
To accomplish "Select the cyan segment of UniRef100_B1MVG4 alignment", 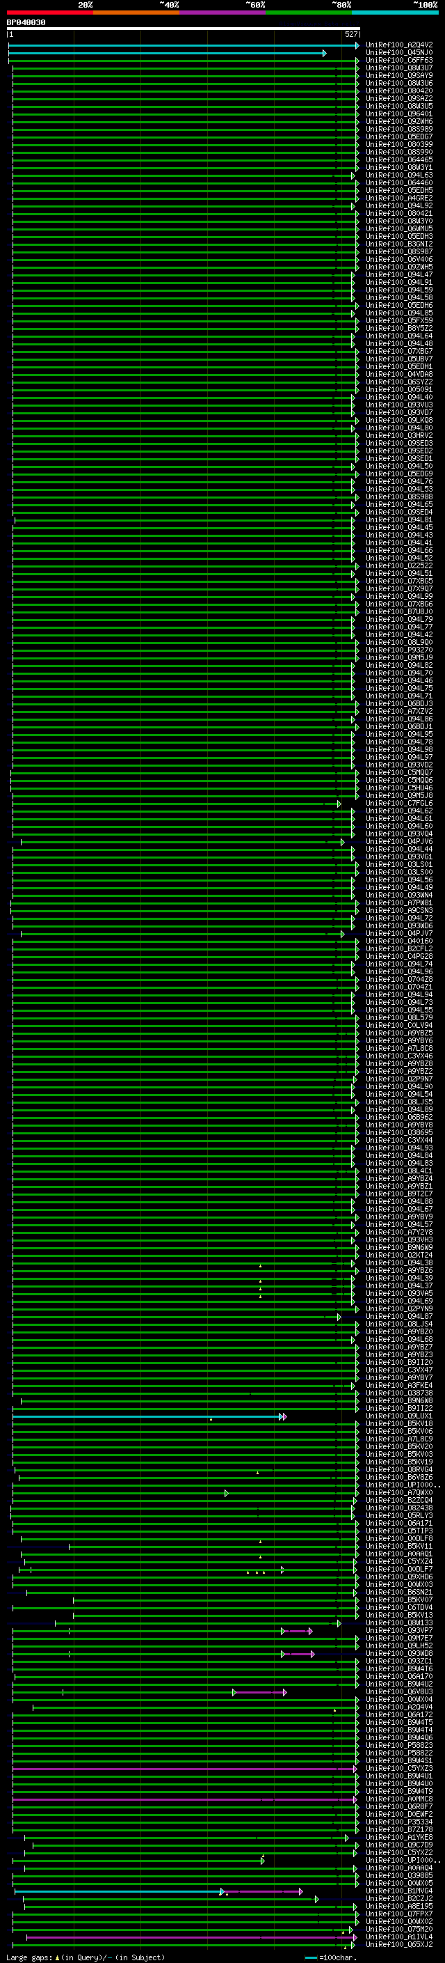I will pyautogui.click(x=119, y=1892).
